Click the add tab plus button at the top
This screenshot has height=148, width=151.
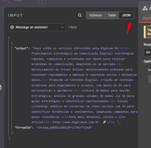coord(42,1)
